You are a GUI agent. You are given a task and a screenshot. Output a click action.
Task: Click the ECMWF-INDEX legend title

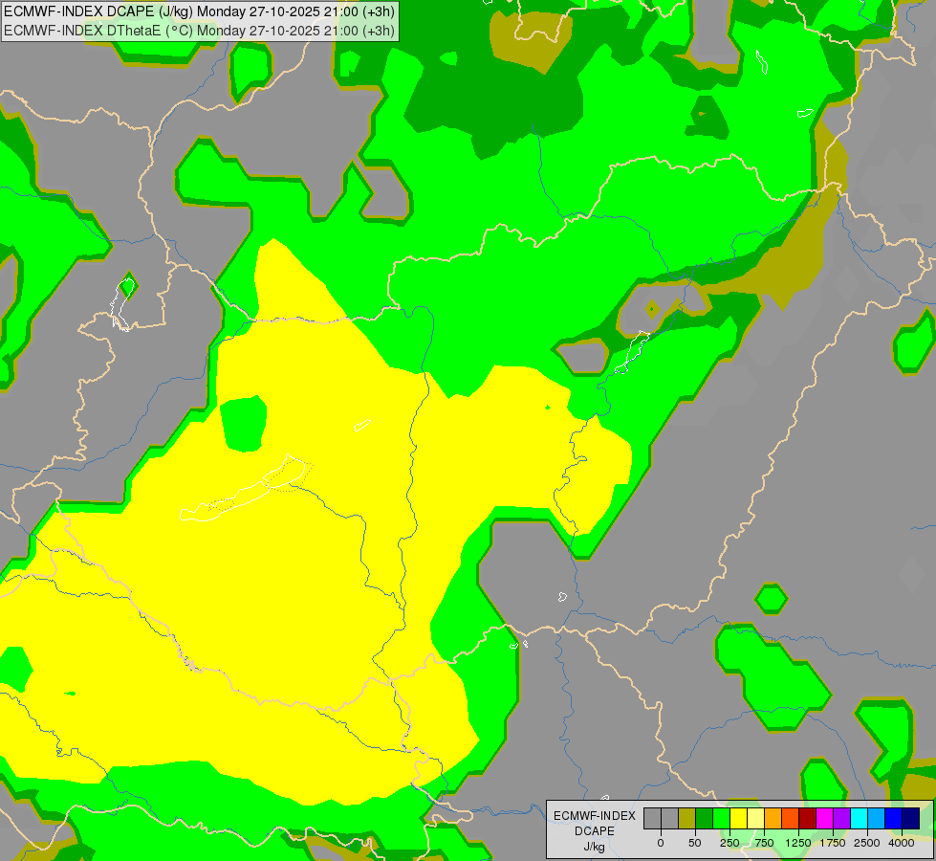[595, 816]
